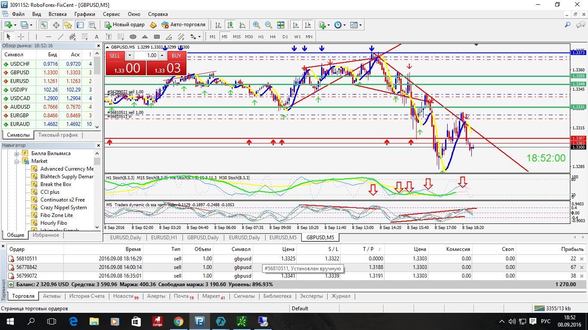This screenshot has height=330, width=588.
Task: Toggle the Auto-trading button
Action: coord(183,25)
